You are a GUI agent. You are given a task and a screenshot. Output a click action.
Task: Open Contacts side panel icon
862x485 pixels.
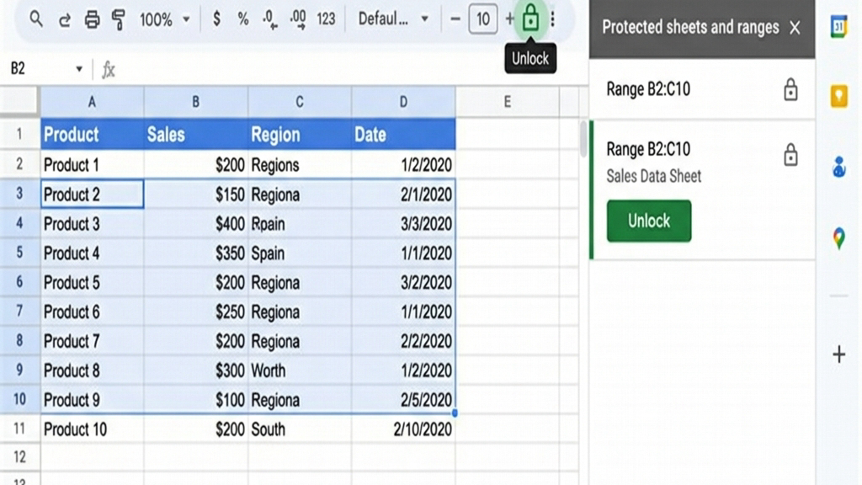point(839,167)
